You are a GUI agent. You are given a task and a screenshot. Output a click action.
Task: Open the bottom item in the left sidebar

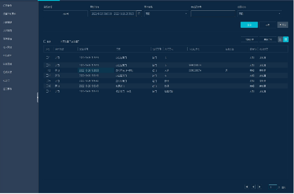(x=9, y=88)
